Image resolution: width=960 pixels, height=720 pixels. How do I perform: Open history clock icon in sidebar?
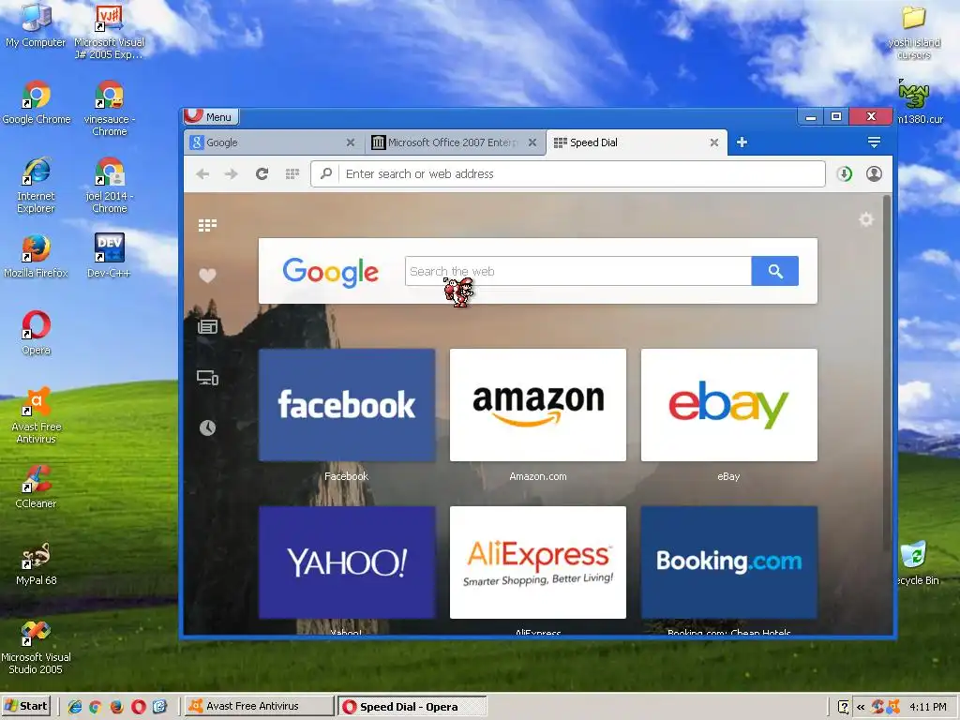point(207,427)
